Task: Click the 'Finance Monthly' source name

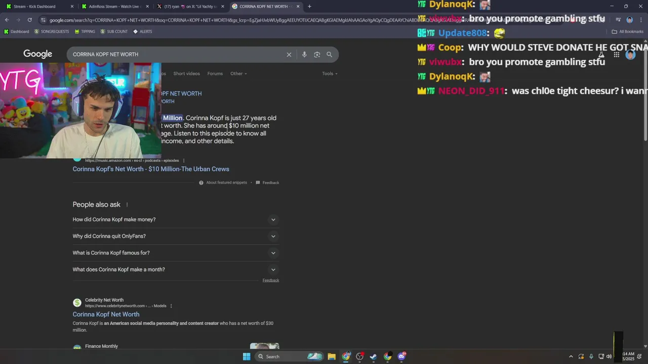Action: (101, 346)
